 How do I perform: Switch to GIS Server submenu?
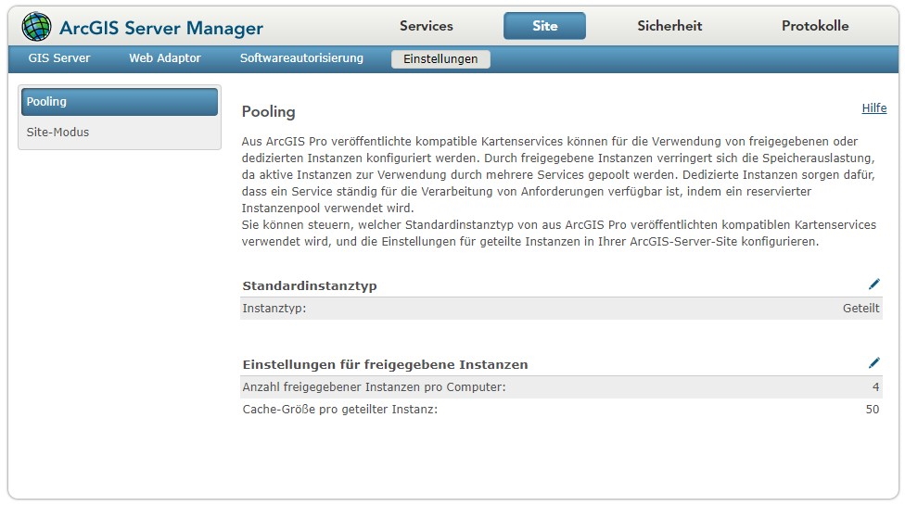click(x=58, y=58)
